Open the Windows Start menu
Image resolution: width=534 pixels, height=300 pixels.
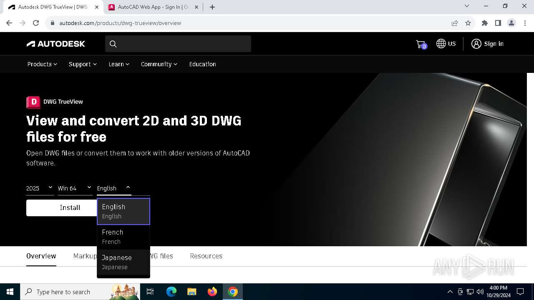(x=10, y=292)
